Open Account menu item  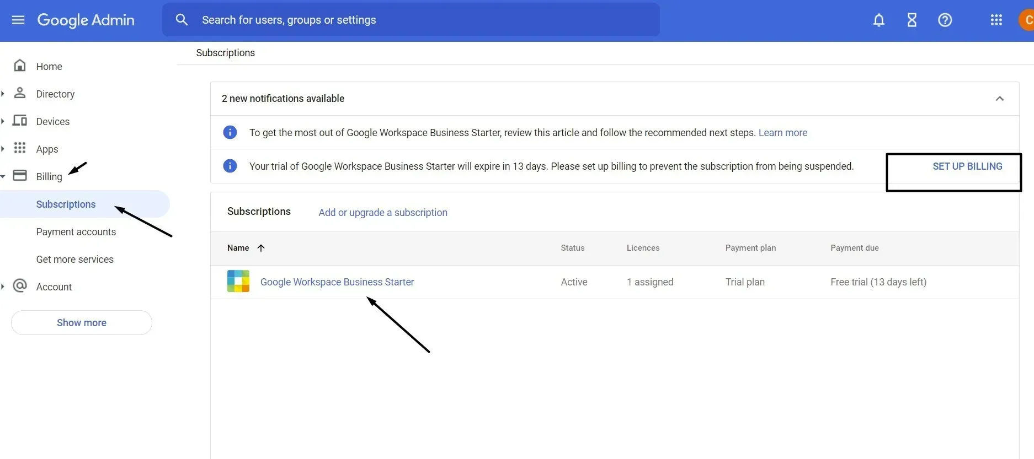pos(54,287)
